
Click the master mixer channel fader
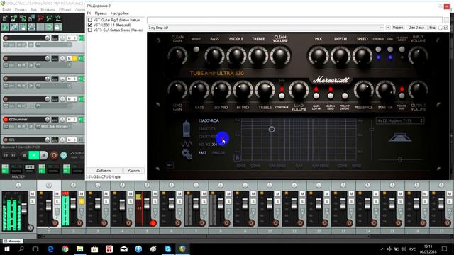coord(24,208)
